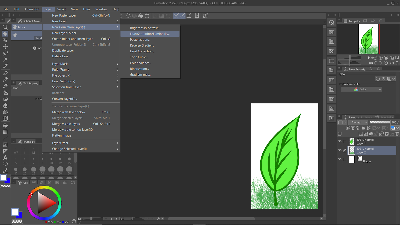Expand the Layer Mask submenu
Screen dimensions: 400x225
click(x=81, y=64)
